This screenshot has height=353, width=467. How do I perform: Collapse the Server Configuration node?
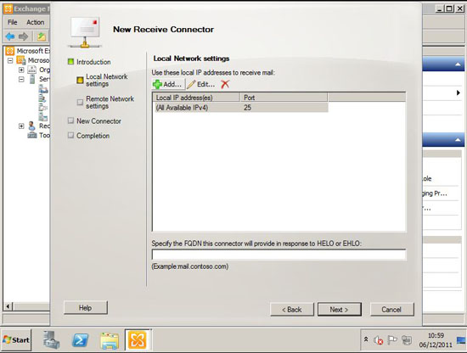[21, 80]
